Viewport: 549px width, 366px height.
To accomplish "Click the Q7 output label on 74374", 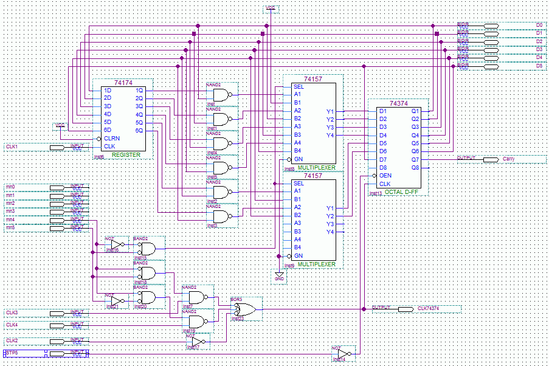I will point(415,160).
